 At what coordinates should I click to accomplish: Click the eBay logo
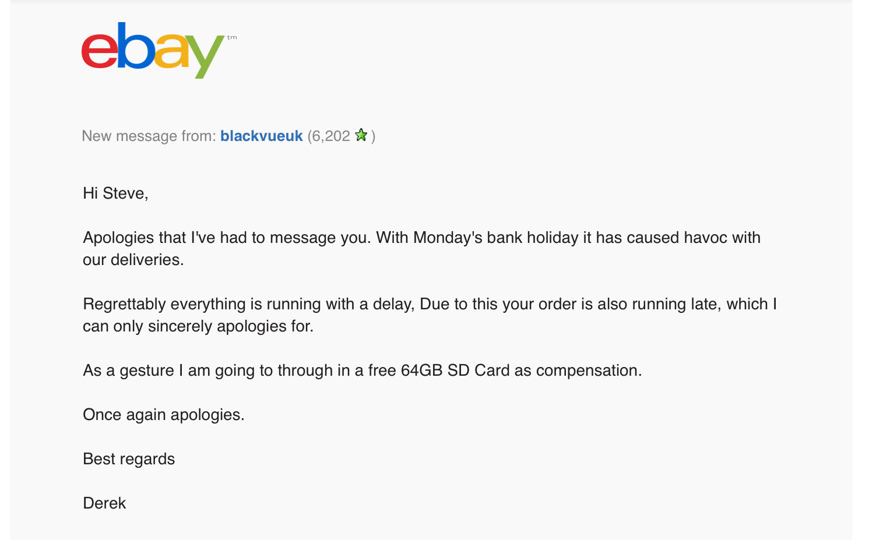click(x=153, y=50)
